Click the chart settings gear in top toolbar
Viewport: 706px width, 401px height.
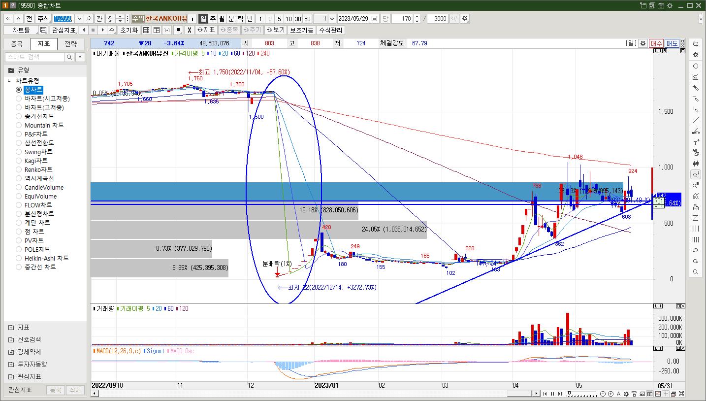pos(465,19)
